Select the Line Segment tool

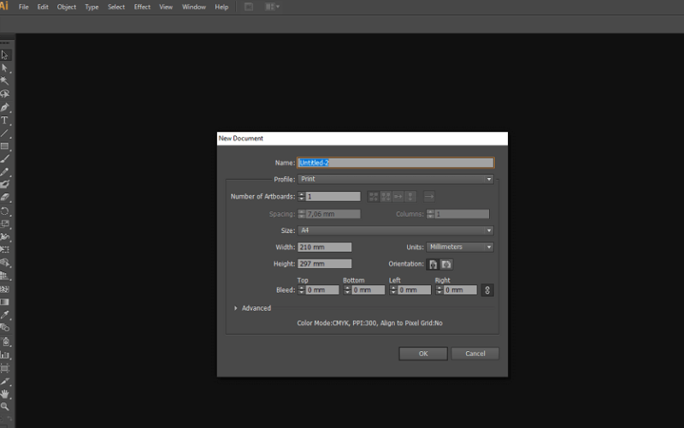[x=5, y=134]
